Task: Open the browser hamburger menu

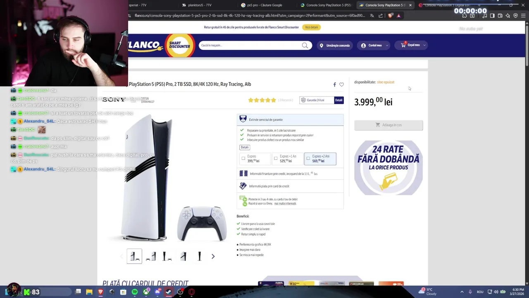Action: (x=523, y=16)
